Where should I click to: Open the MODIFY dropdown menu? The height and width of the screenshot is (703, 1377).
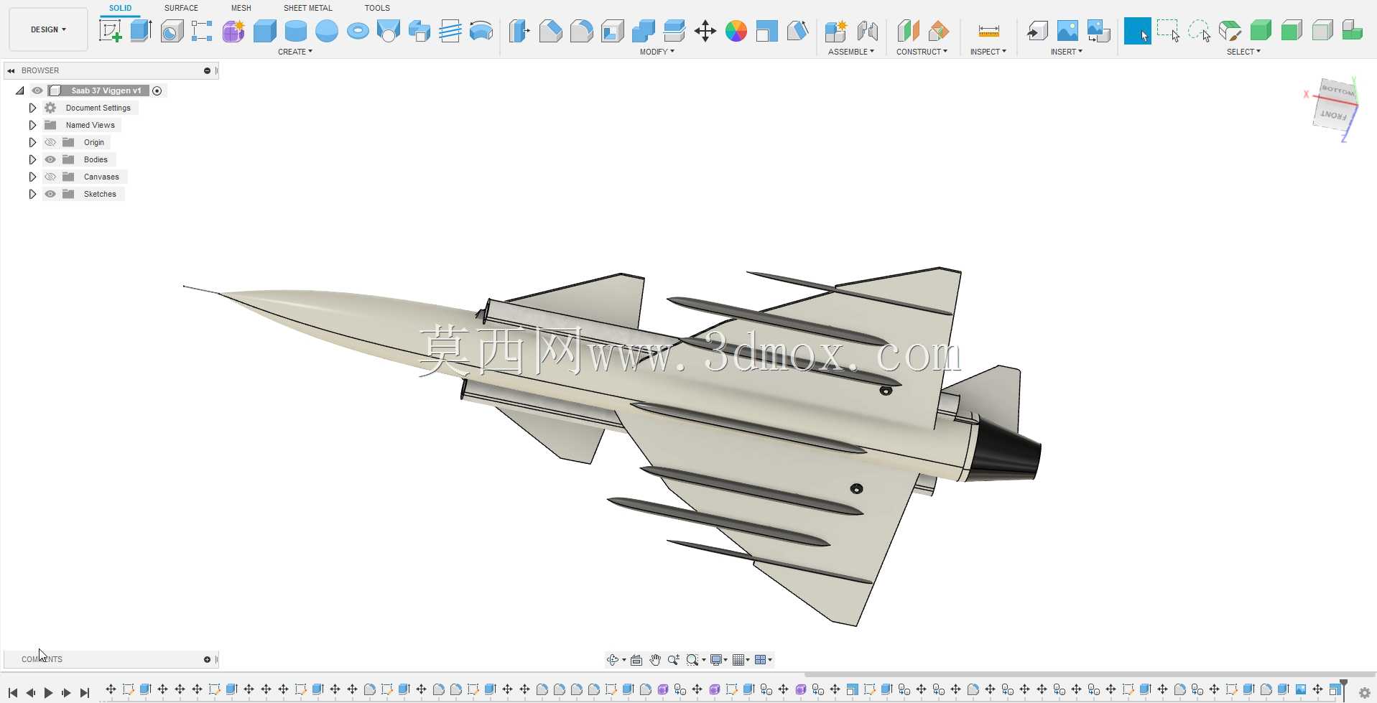coord(657,52)
